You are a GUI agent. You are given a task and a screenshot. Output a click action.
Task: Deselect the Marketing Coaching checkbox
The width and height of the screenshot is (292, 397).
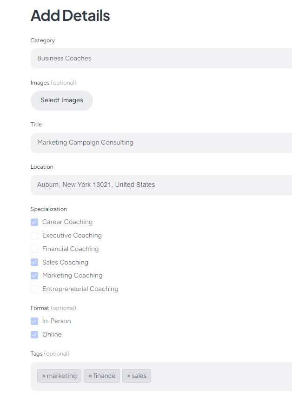click(x=34, y=276)
